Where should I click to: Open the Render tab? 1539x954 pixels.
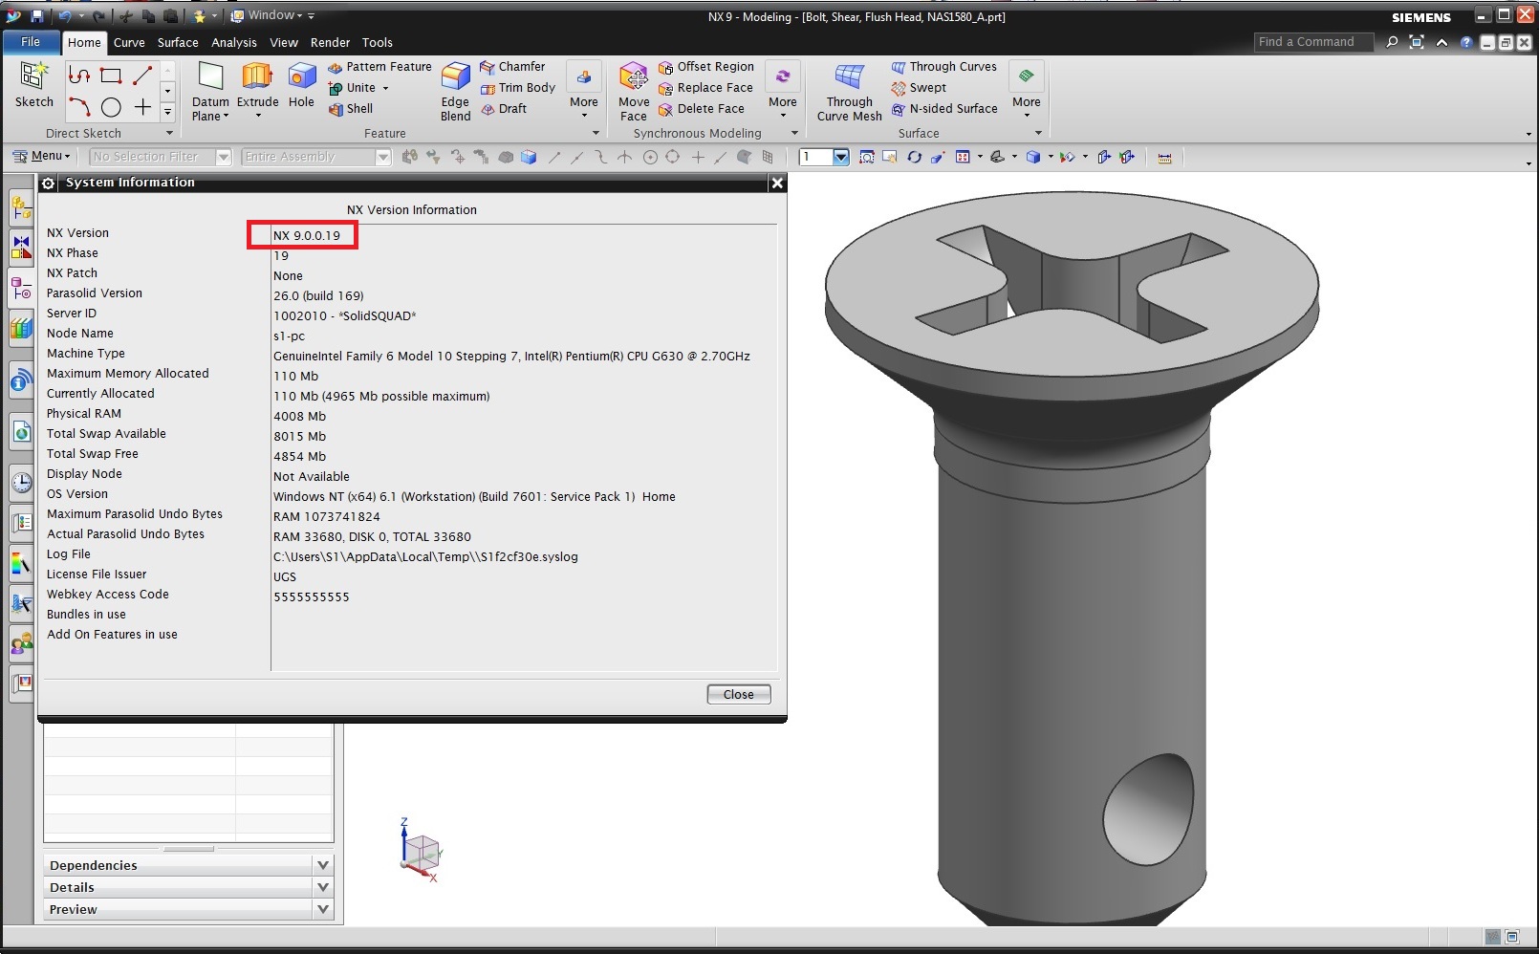(330, 43)
